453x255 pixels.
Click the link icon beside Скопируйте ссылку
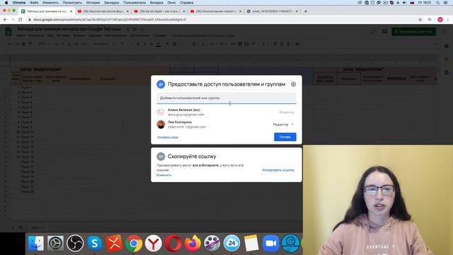pyautogui.click(x=161, y=157)
